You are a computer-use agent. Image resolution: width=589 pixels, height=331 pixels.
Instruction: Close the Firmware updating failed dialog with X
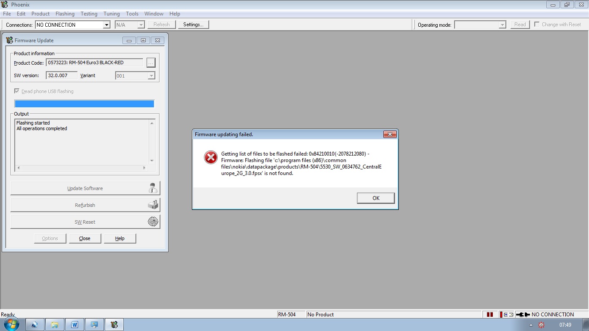[x=390, y=134]
